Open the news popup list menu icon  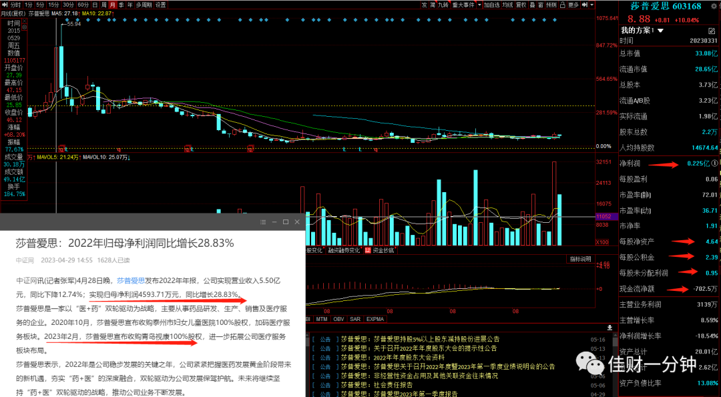(x=263, y=222)
